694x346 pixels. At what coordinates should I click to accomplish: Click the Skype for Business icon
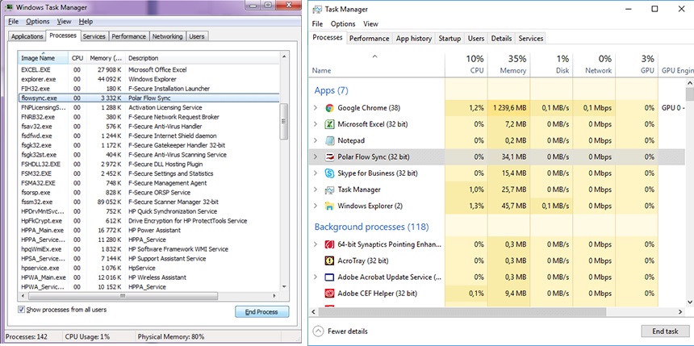click(x=329, y=173)
